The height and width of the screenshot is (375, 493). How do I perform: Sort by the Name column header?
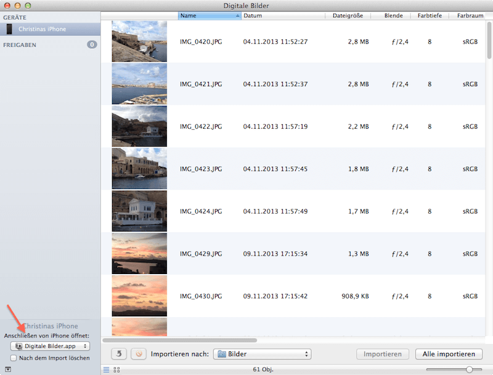[x=209, y=15]
